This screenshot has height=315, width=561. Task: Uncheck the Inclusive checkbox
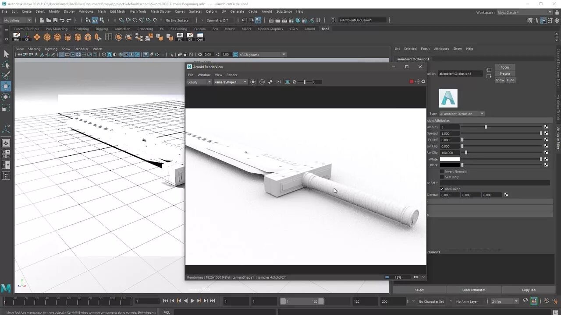442,189
